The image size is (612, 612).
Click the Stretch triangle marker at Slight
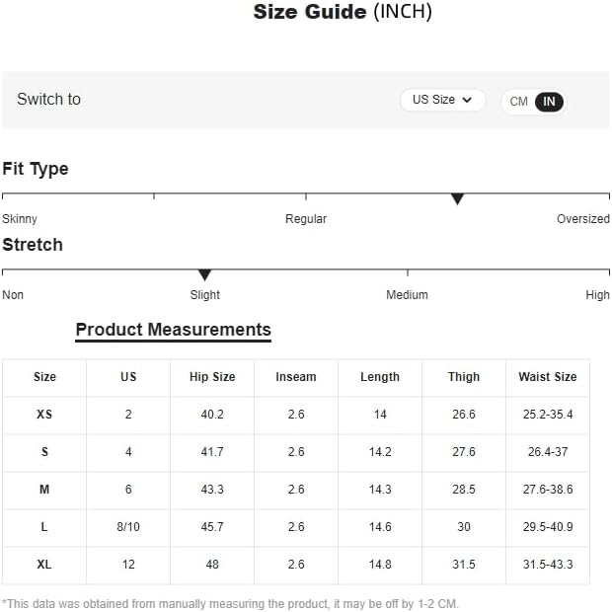(204, 274)
